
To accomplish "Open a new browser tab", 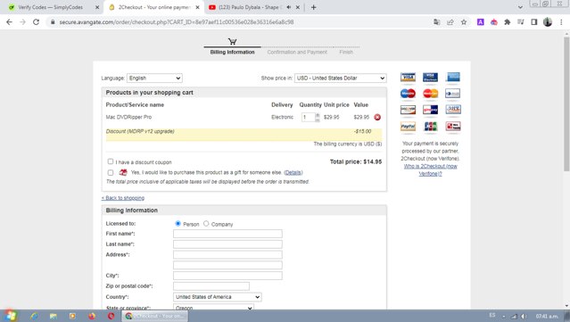I will click(313, 7).
